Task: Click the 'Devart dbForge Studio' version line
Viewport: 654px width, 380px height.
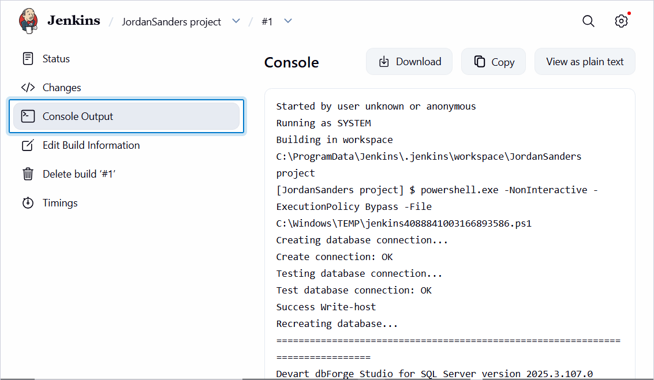Action: 434,373
